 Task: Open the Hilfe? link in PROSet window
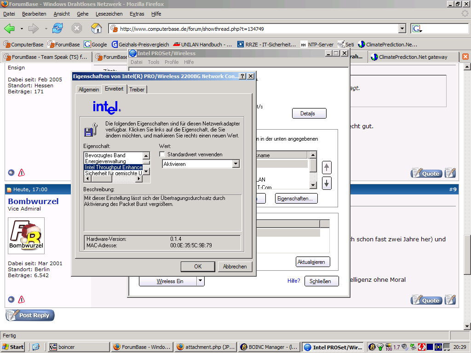tap(294, 281)
